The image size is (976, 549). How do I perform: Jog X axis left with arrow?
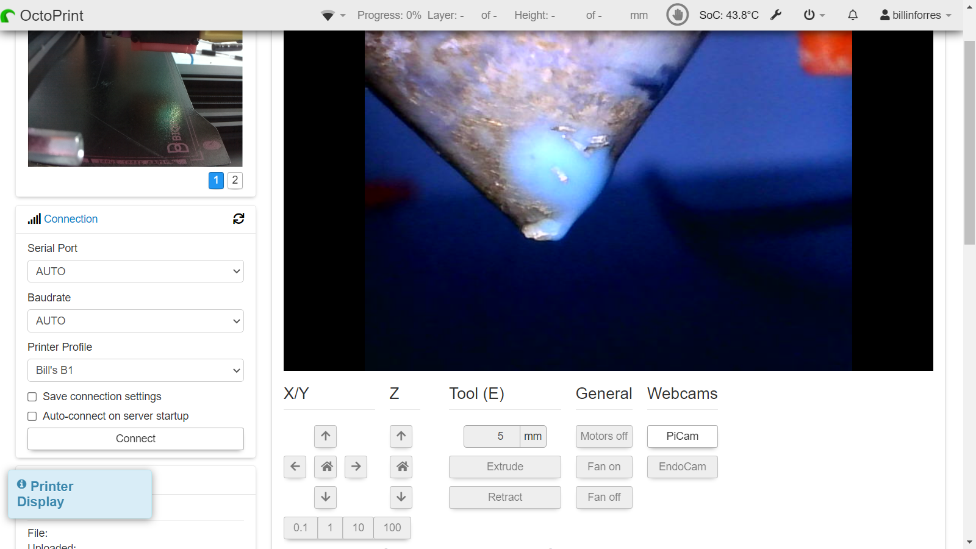[x=295, y=467]
